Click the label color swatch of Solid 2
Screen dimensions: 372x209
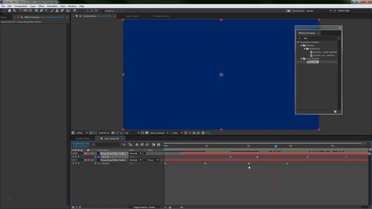tap(89, 153)
